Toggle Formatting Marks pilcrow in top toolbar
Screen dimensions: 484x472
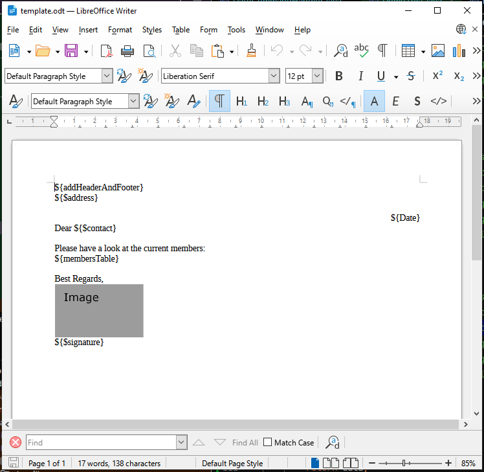tap(382, 51)
